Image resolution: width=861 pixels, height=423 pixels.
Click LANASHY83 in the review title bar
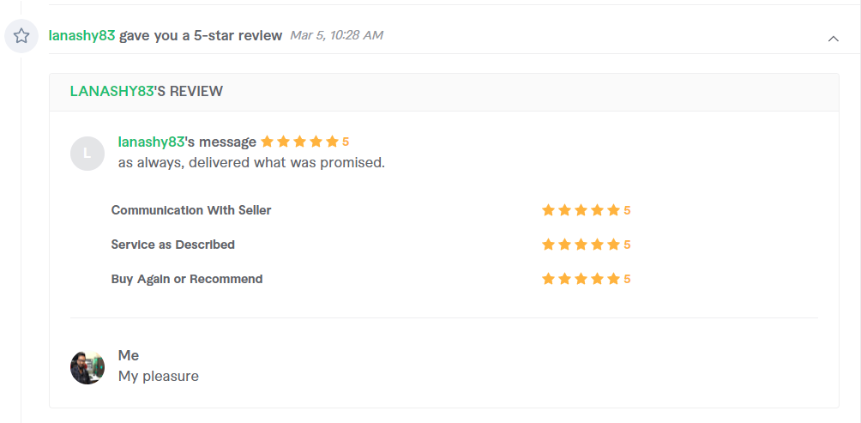coord(111,91)
